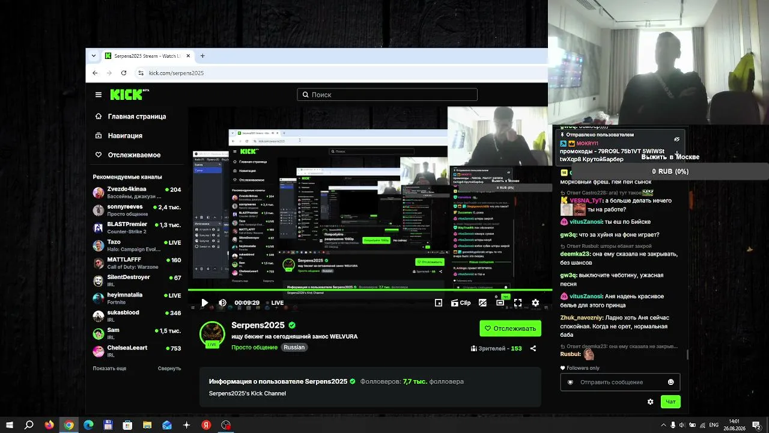This screenshot has width=769, height=433.
Task: Toggle the chat overlay icon in player
Action: pyautogui.click(x=482, y=303)
